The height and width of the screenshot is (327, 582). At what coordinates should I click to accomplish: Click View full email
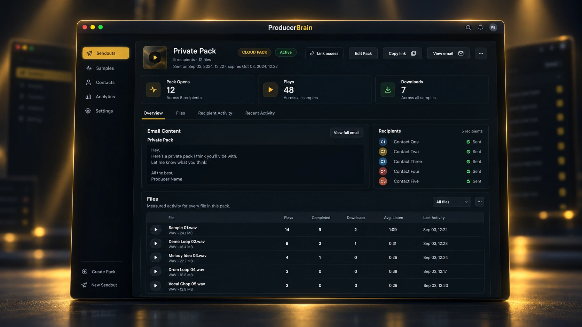346,132
